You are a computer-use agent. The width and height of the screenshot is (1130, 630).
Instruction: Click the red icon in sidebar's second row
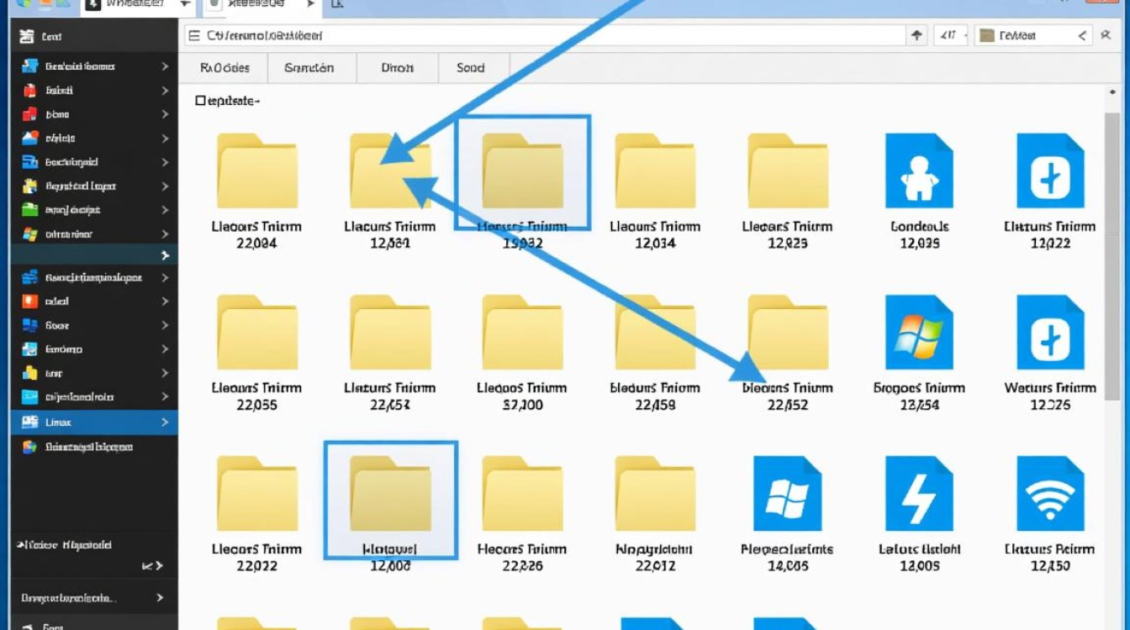pos(30,90)
